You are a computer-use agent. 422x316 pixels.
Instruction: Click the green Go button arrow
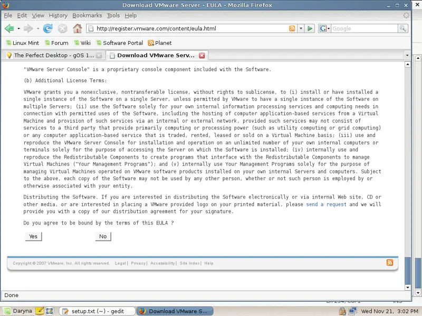[310, 28]
